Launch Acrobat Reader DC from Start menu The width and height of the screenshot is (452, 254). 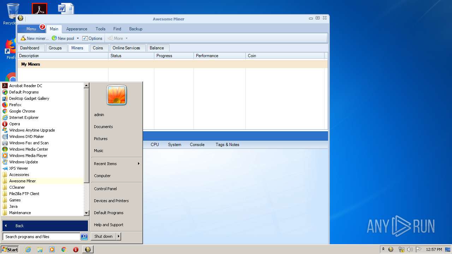point(42,86)
